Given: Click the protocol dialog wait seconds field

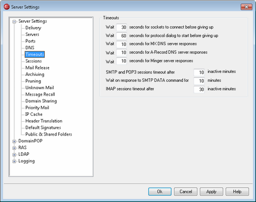Looking at the screenshot, I should click(122, 35).
